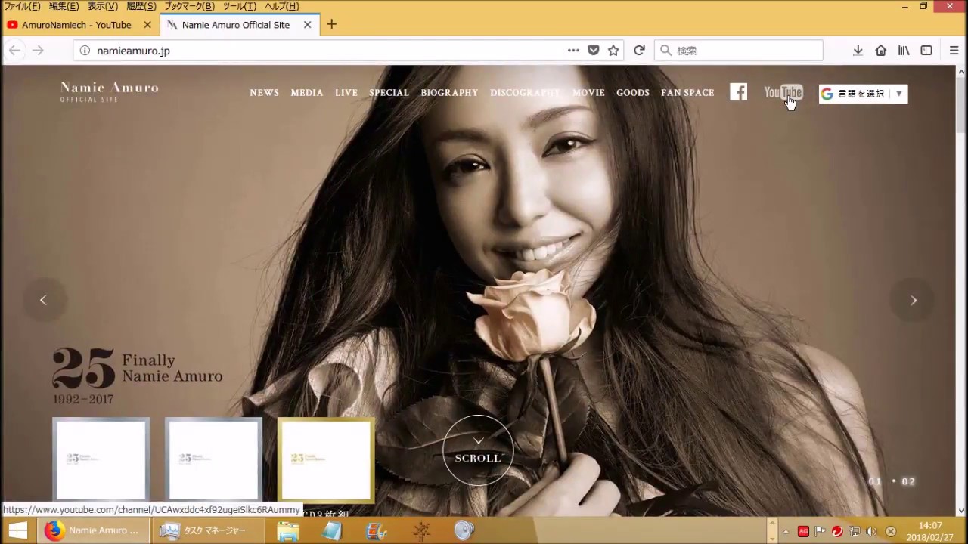The width and height of the screenshot is (968, 544).
Task: Open the BIOGRAPHY navigation link
Action: click(449, 93)
